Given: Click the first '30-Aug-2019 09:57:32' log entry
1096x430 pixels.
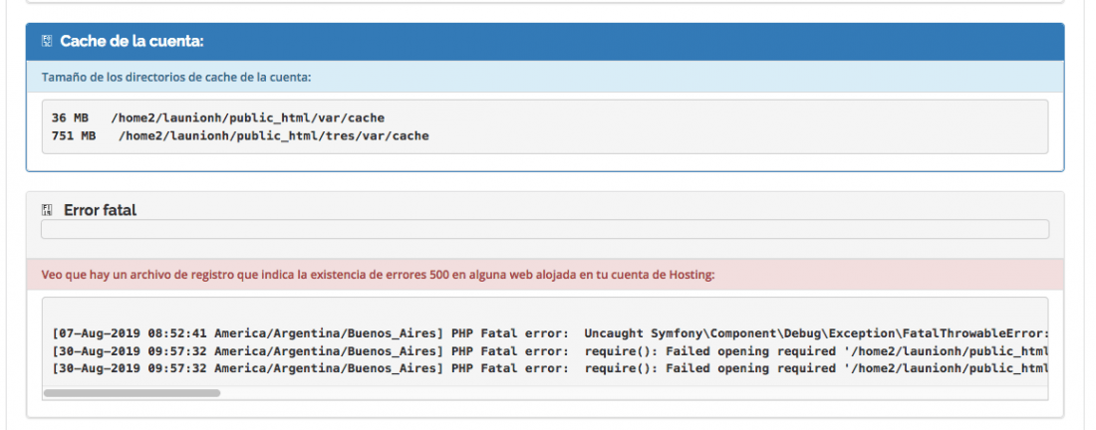Looking at the screenshot, I should [x=550, y=351].
